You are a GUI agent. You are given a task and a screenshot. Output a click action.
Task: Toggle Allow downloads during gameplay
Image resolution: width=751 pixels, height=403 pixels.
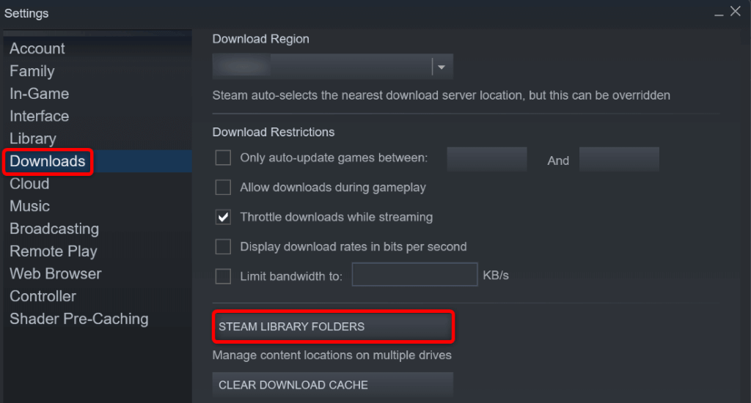pyautogui.click(x=223, y=188)
